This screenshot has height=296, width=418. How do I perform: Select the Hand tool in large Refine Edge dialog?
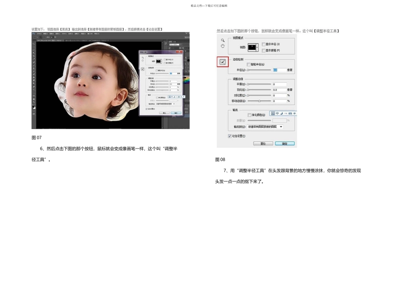pyautogui.click(x=223, y=46)
